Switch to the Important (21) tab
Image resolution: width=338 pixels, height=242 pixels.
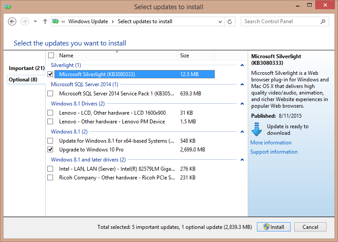27,68
